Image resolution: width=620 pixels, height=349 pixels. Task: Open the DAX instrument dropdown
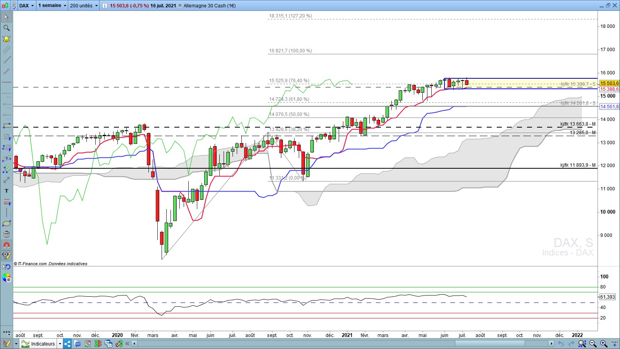(x=27, y=5)
